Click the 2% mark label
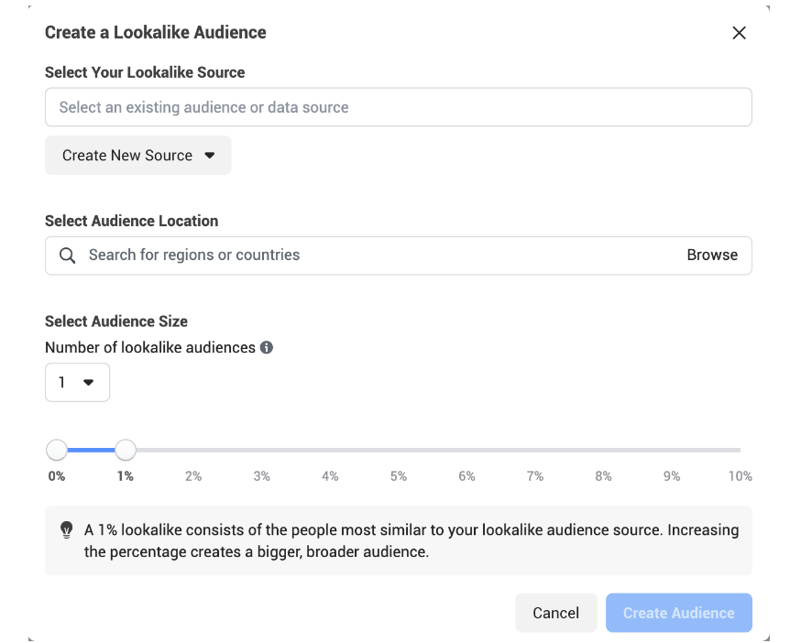Viewport: 812px width, 643px height. [x=193, y=476]
